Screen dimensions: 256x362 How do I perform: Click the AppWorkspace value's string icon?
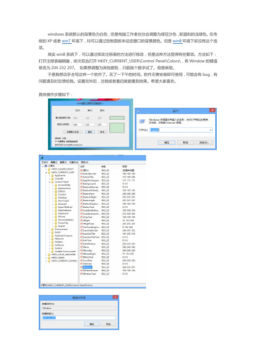[x=82, y=180]
